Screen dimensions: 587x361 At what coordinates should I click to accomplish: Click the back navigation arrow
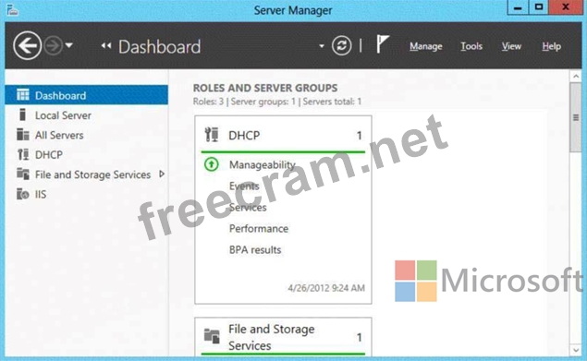coord(27,45)
